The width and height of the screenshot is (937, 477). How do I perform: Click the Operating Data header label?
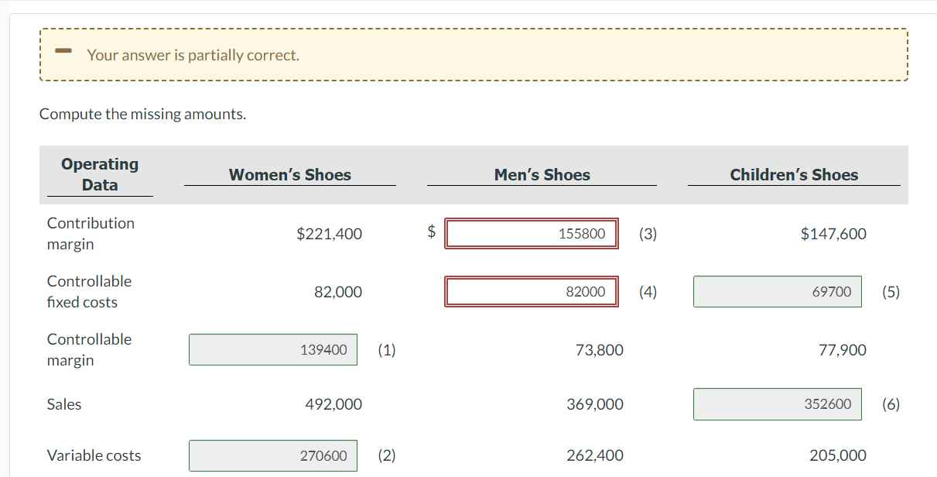point(99,173)
